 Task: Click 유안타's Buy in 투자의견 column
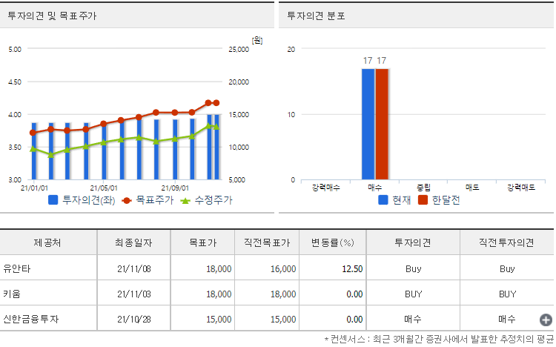[413, 269]
